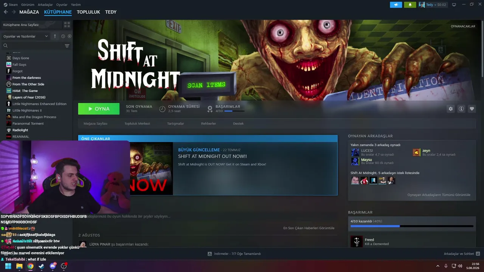The height and width of the screenshot is (272, 484).
Task: Open the Destek tab
Action: [x=238, y=124]
